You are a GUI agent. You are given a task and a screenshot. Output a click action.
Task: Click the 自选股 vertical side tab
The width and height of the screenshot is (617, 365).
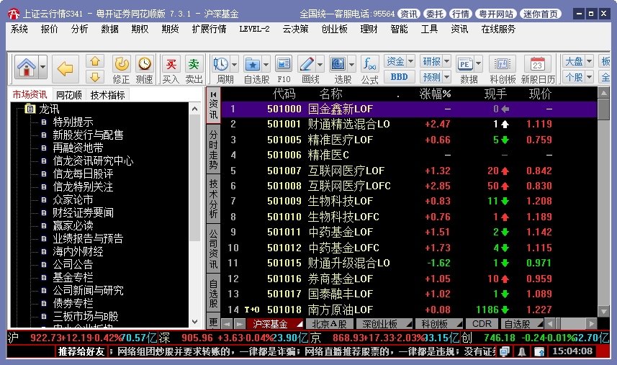213,293
